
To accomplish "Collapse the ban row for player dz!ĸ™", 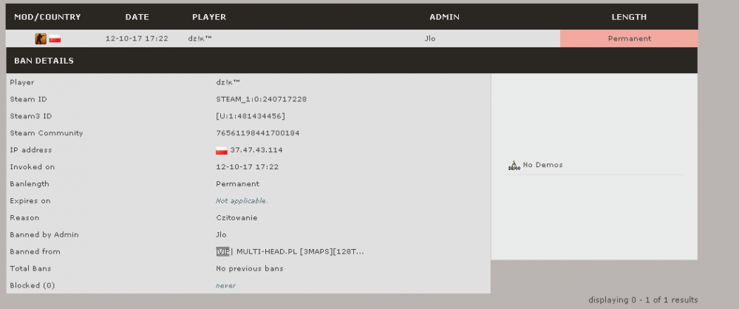I will click(x=200, y=38).
